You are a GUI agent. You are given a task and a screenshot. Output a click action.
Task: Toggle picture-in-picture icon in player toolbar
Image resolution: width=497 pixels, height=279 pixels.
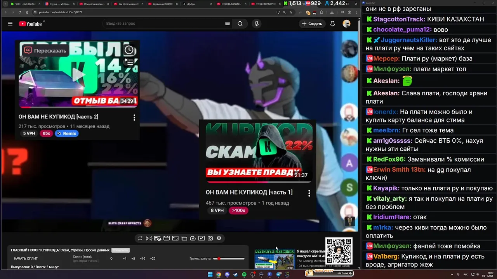coord(175,238)
